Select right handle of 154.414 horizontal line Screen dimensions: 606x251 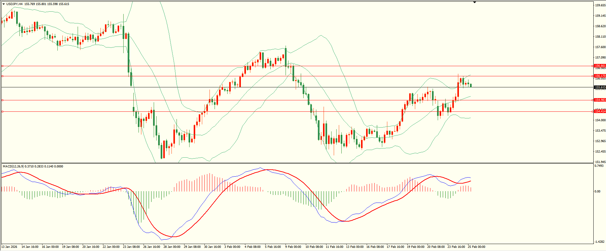pyautogui.click(x=593, y=112)
